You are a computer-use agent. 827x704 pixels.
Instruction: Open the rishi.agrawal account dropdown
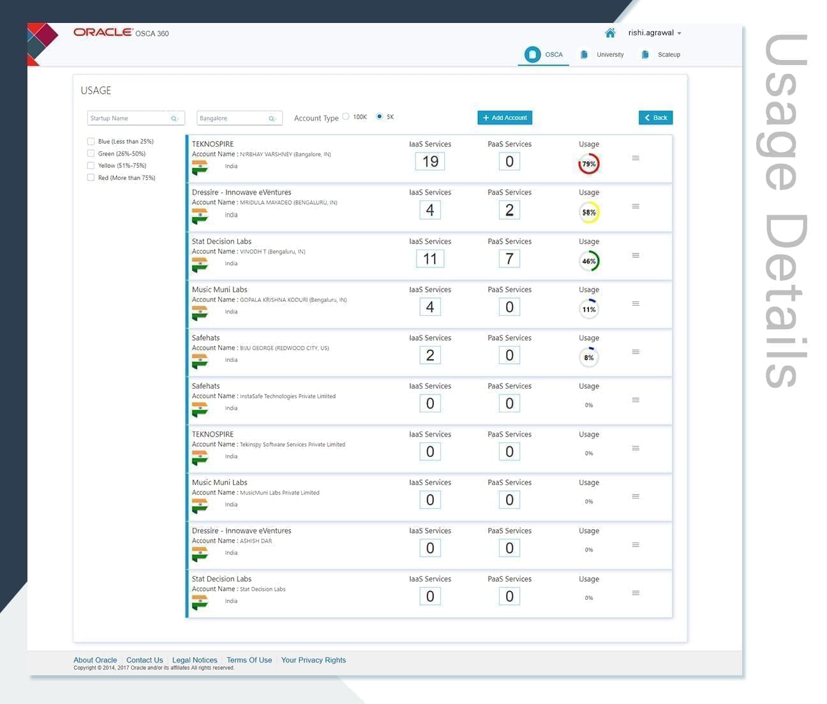pos(654,33)
